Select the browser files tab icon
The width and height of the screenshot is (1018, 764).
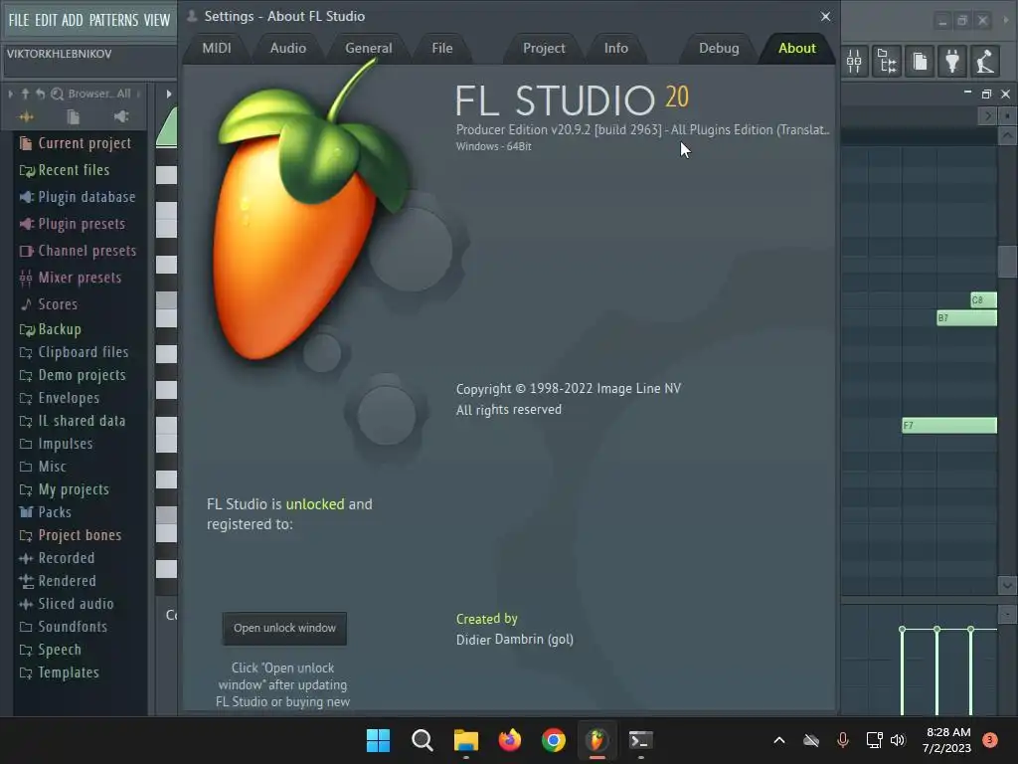pyautogui.click(x=73, y=117)
